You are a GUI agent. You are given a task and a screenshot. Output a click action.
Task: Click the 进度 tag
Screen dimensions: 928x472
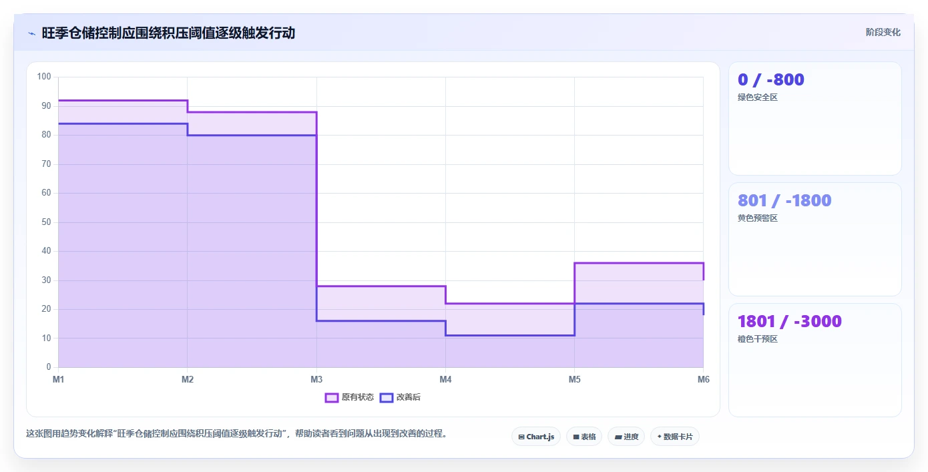[626, 437]
